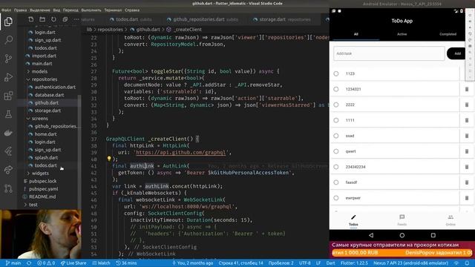475x267 pixels.
Task: Open the Online bottom navigation item
Action: click(451, 220)
